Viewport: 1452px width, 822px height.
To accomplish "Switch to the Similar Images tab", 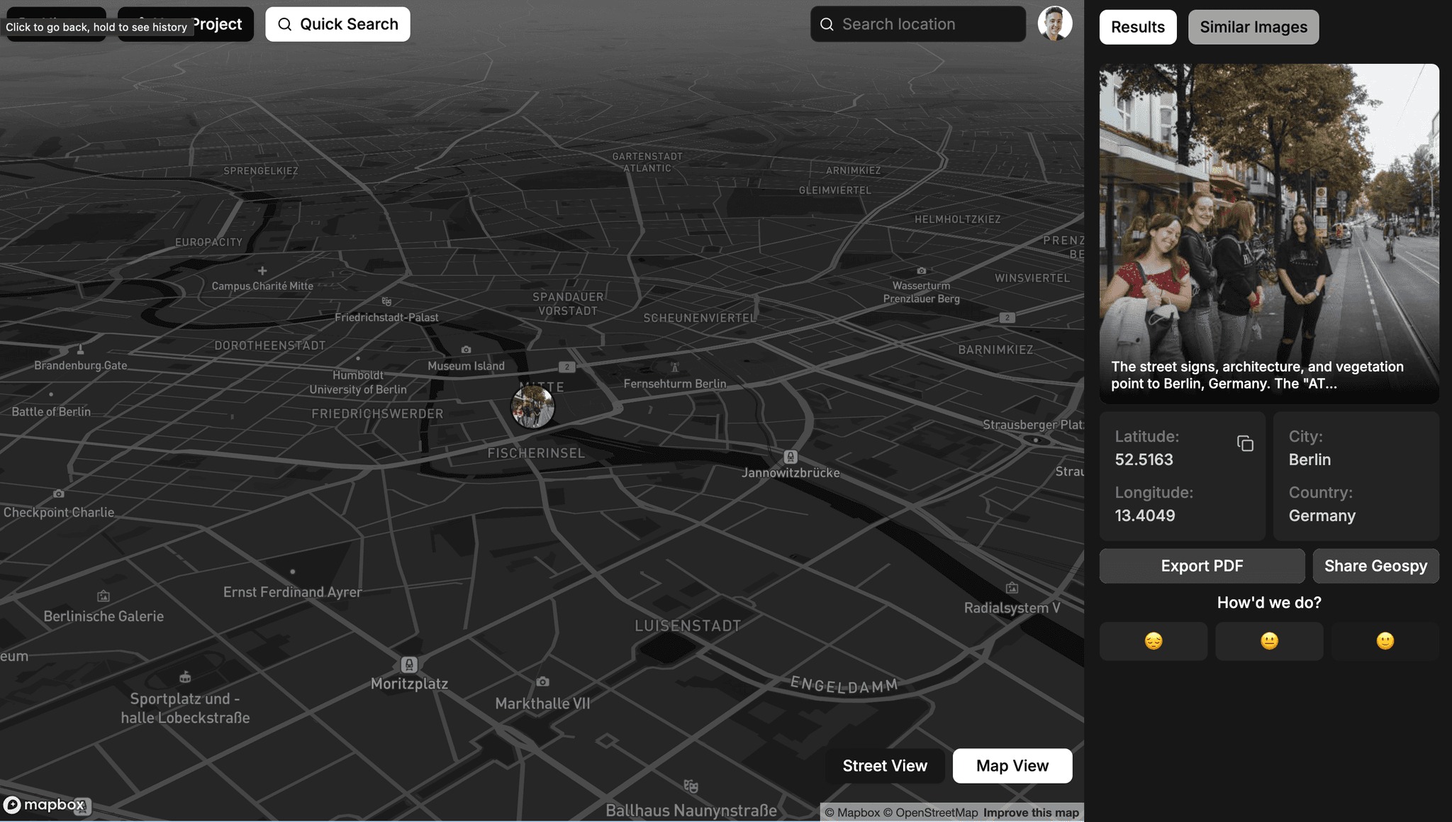I will [1253, 27].
